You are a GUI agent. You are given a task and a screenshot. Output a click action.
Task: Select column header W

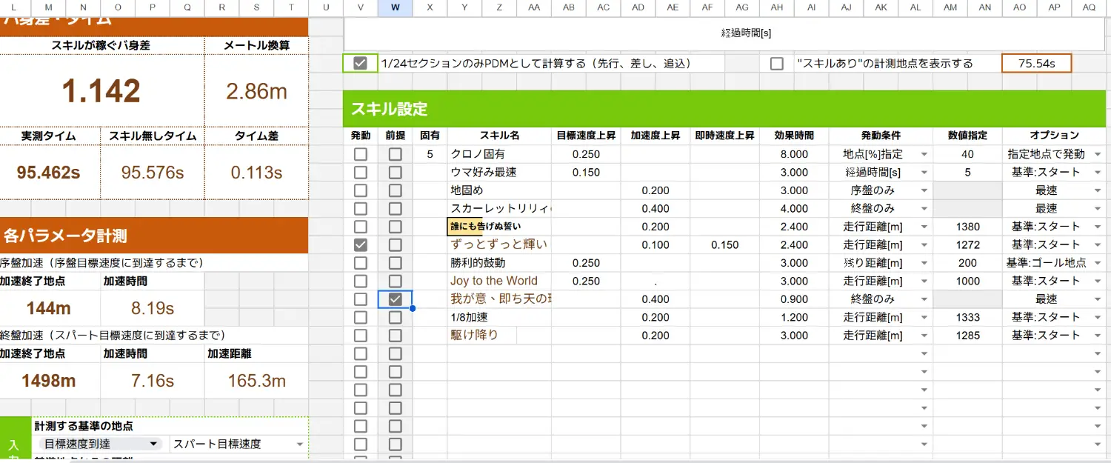tap(396, 7)
